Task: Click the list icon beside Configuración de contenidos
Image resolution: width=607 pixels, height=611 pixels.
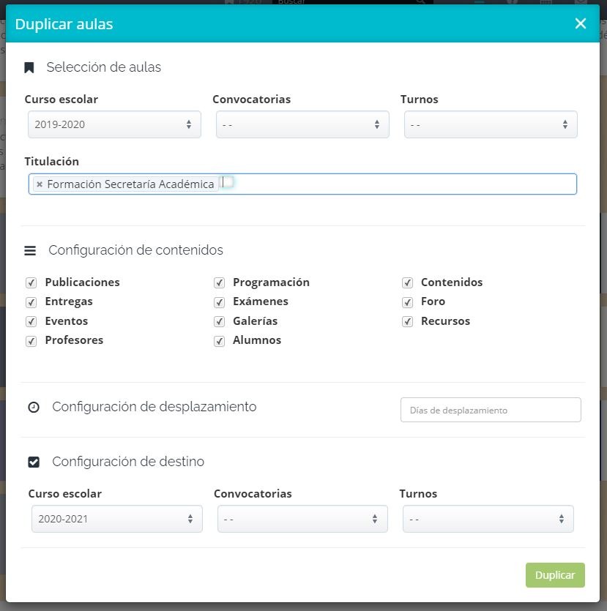Action: pyautogui.click(x=30, y=250)
